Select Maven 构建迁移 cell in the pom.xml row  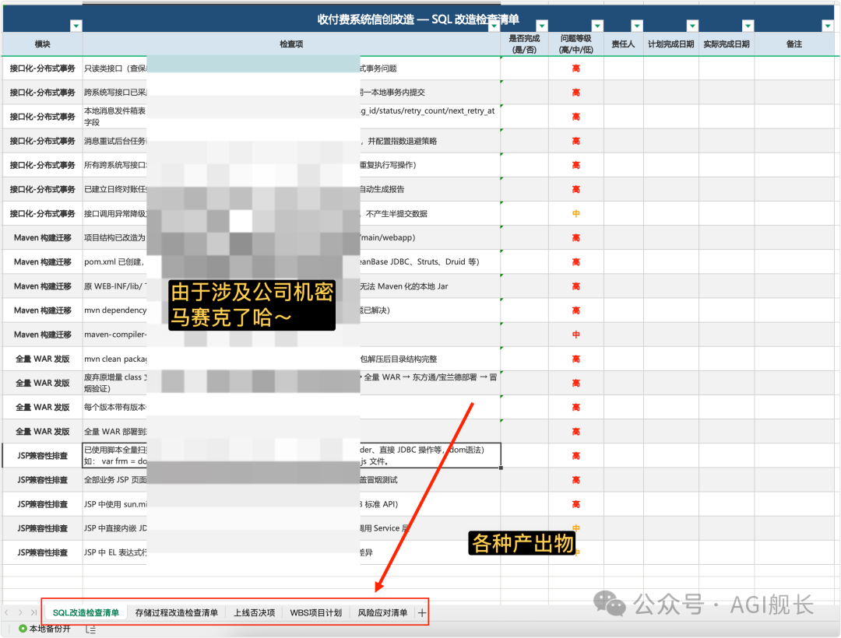(x=42, y=261)
